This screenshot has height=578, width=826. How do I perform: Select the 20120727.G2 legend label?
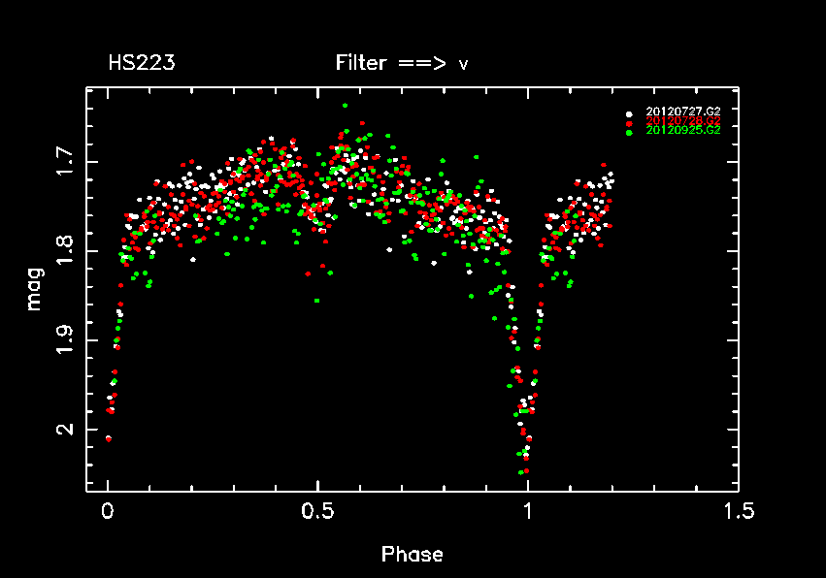[683, 112]
